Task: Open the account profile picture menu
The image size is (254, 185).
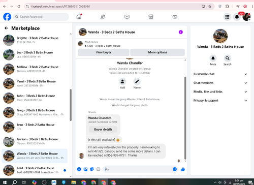Action: tap(246, 17)
